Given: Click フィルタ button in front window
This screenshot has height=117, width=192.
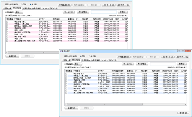Looking at the screenshot, I should [128, 64].
